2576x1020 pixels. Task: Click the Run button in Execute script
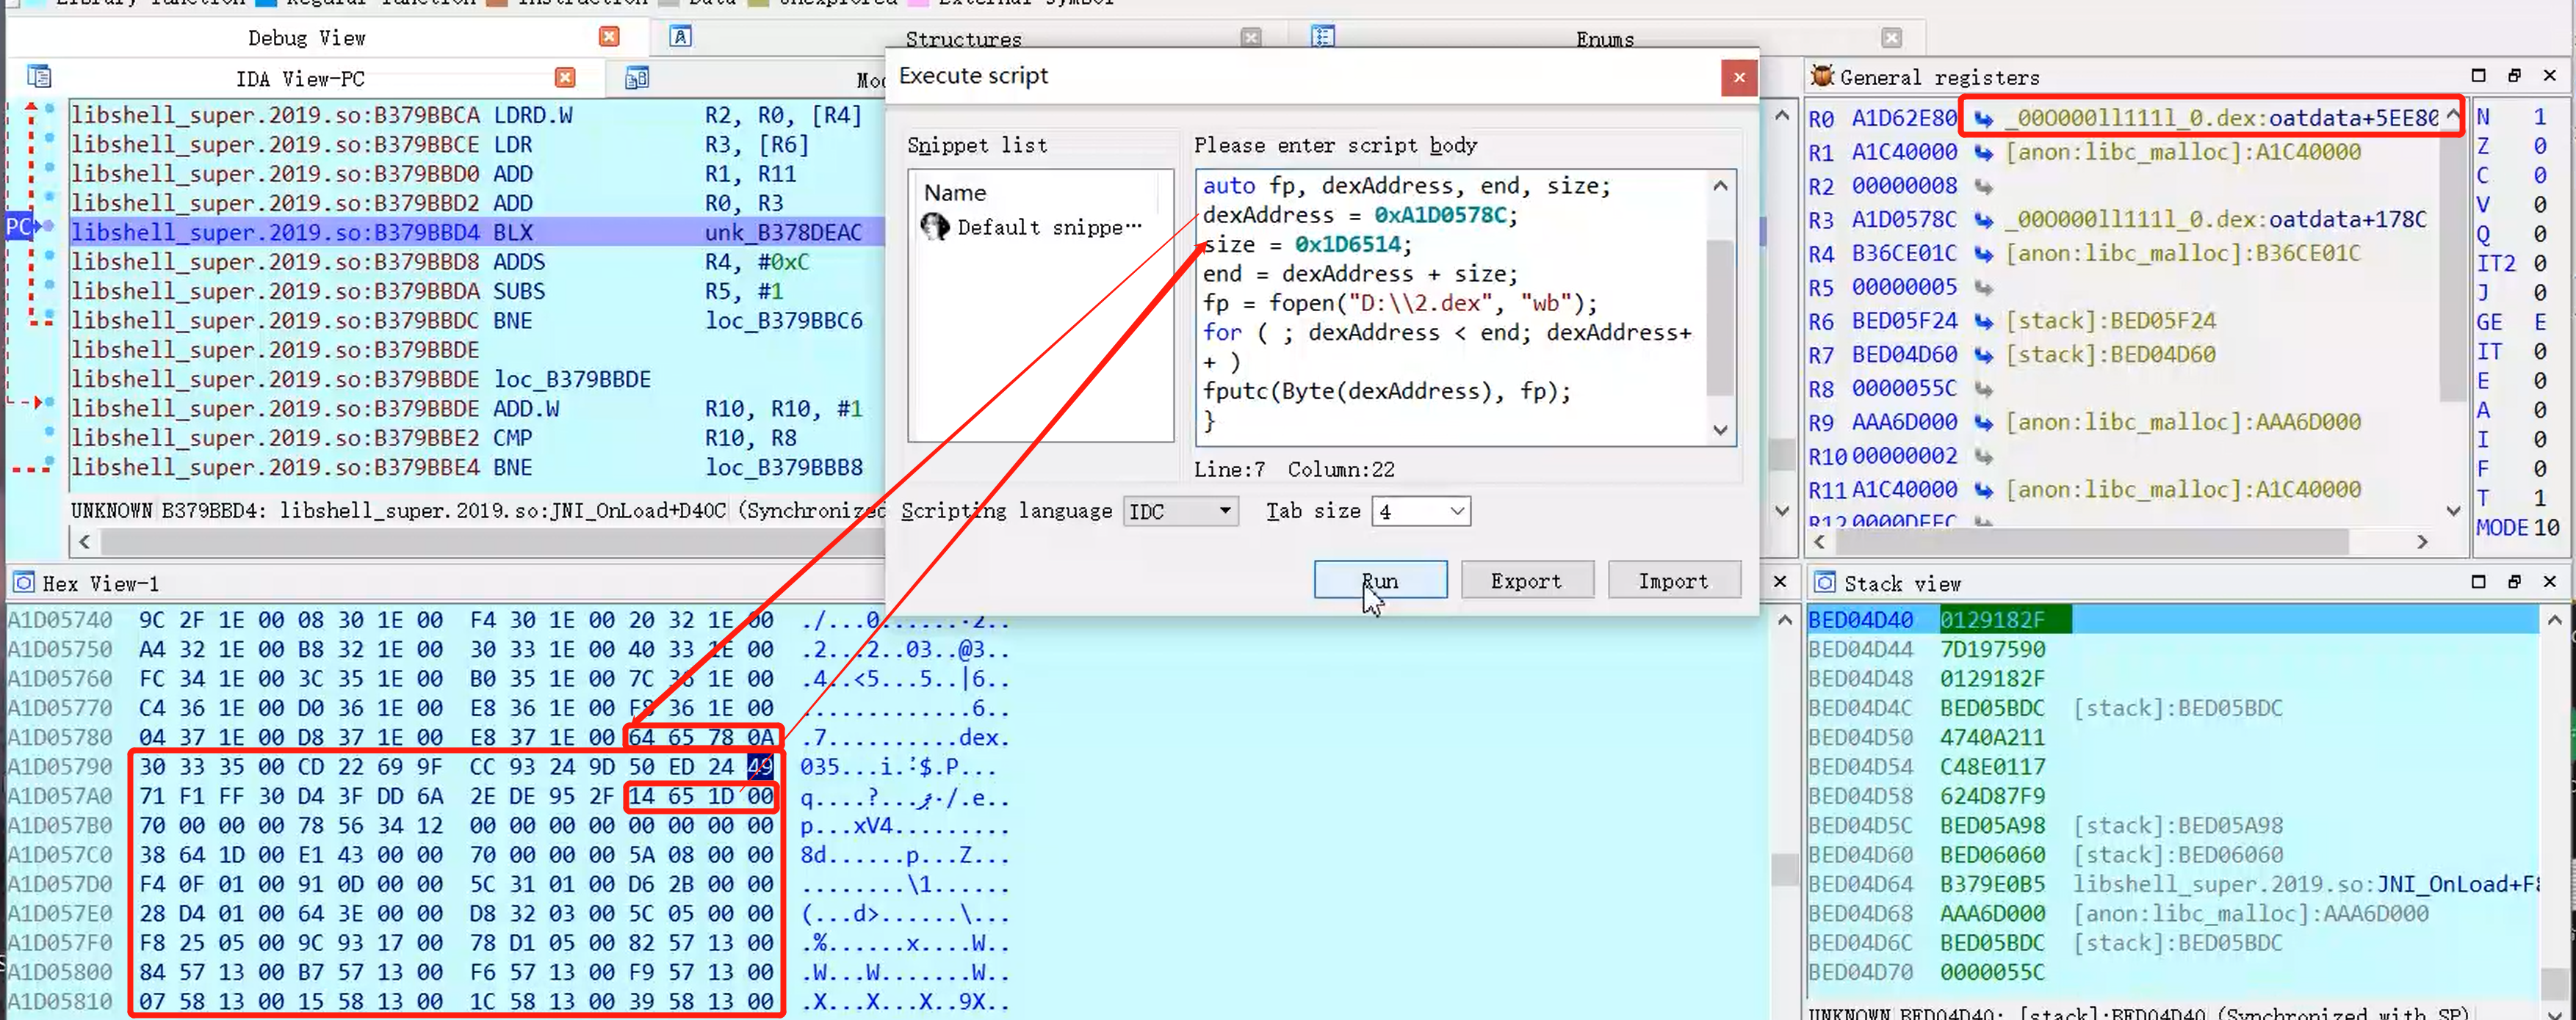point(1380,580)
